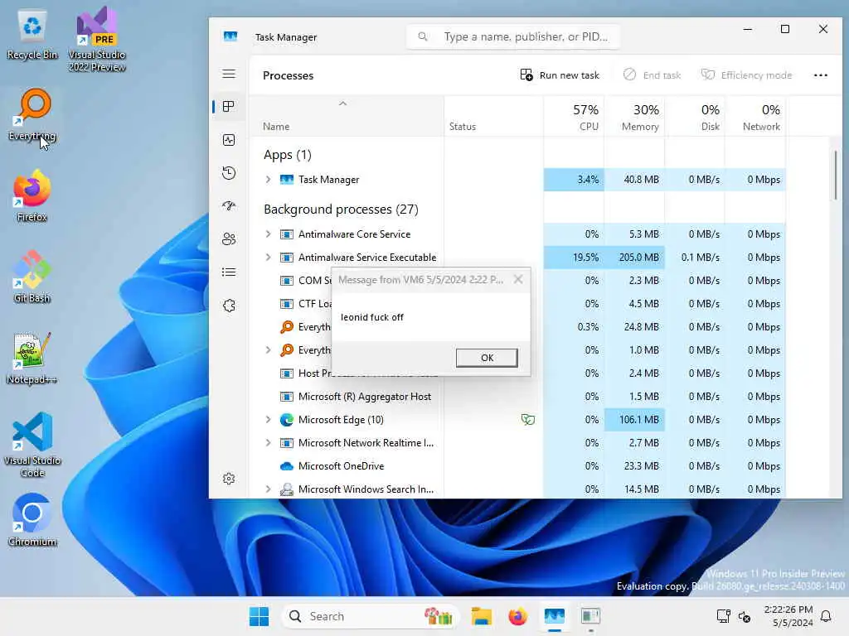This screenshot has height=636, width=849.
Task: Expand Antimalware Service Executable row
Action: [268, 257]
